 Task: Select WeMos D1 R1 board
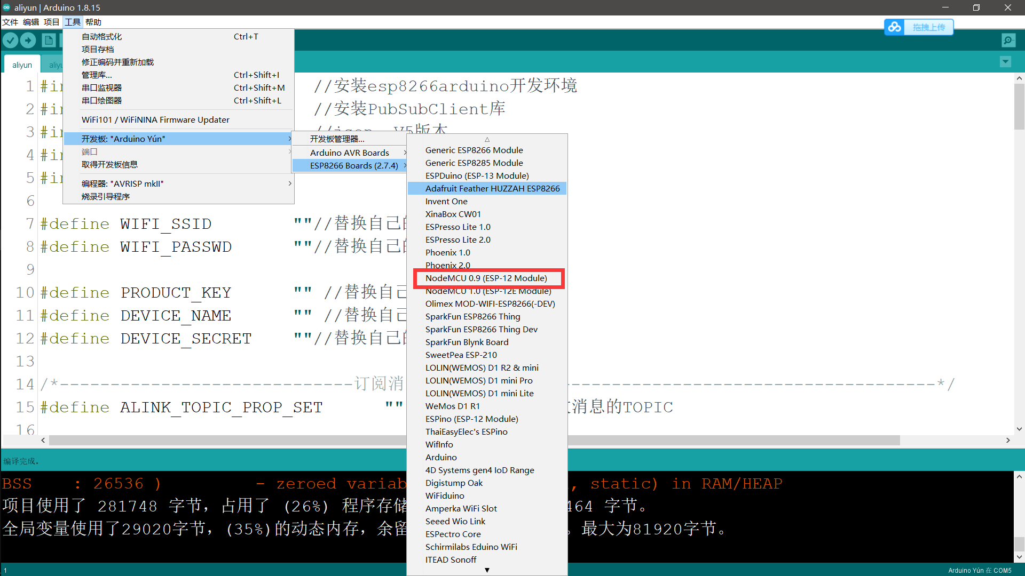(x=487, y=406)
